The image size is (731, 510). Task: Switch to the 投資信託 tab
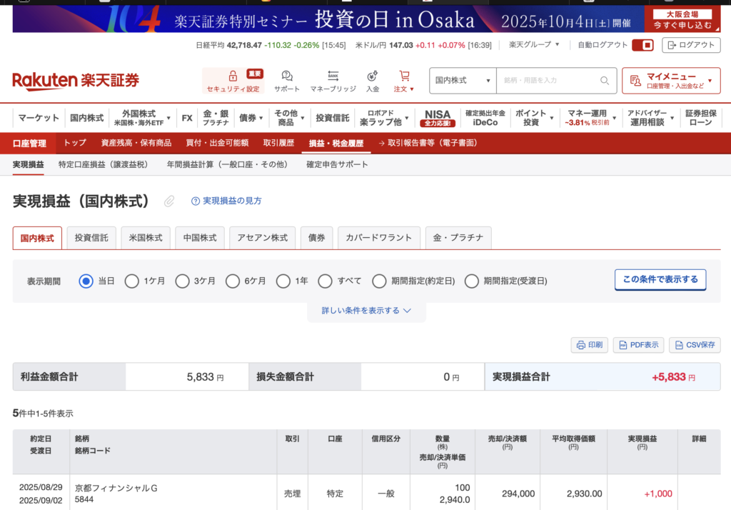(91, 238)
